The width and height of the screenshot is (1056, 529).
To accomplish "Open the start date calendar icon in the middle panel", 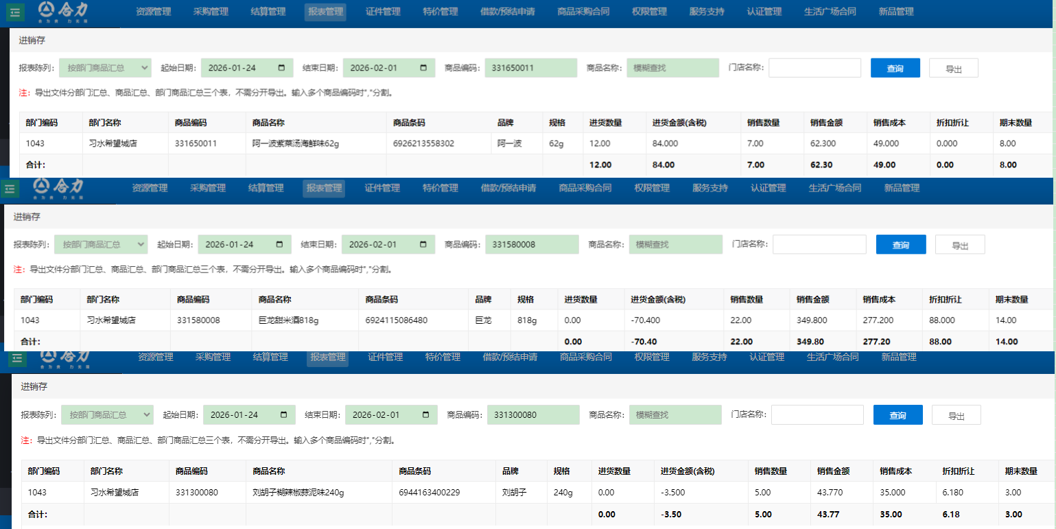I will pyautogui.click(x=279, y=244).
